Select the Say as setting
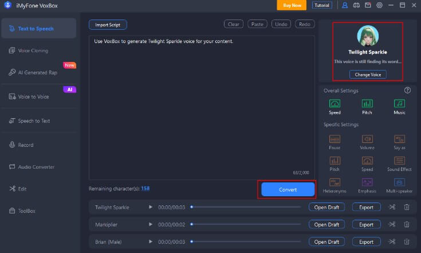The height and width of the screenshot is (253, 421). 399,142
